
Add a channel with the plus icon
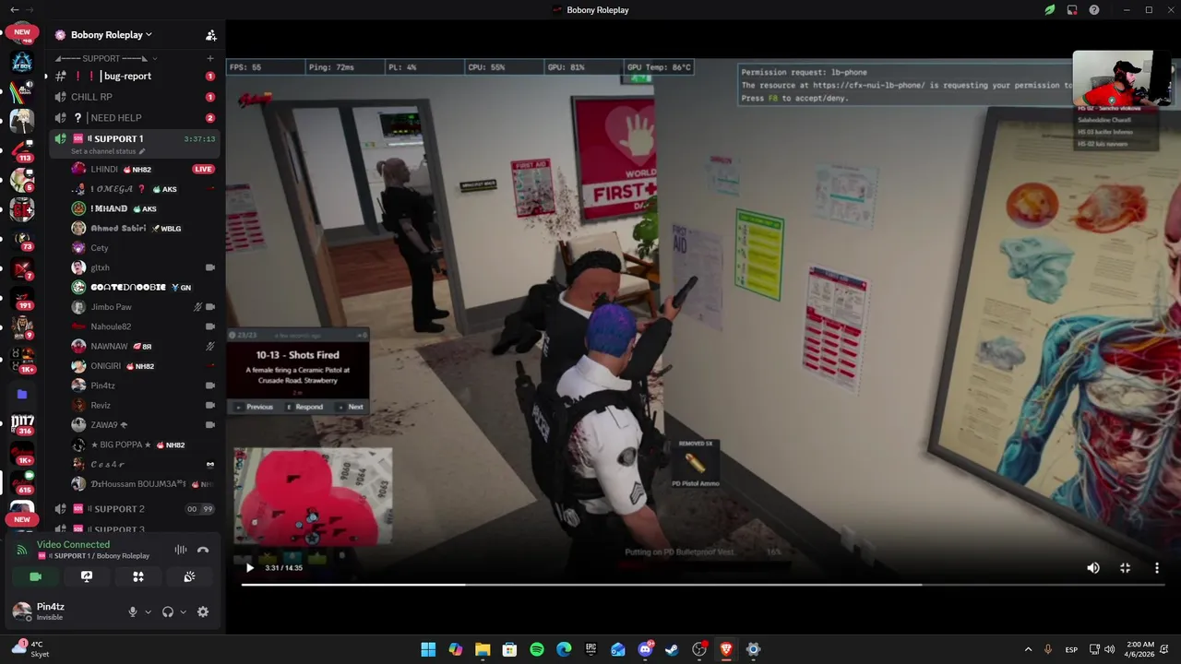(210, 58)
